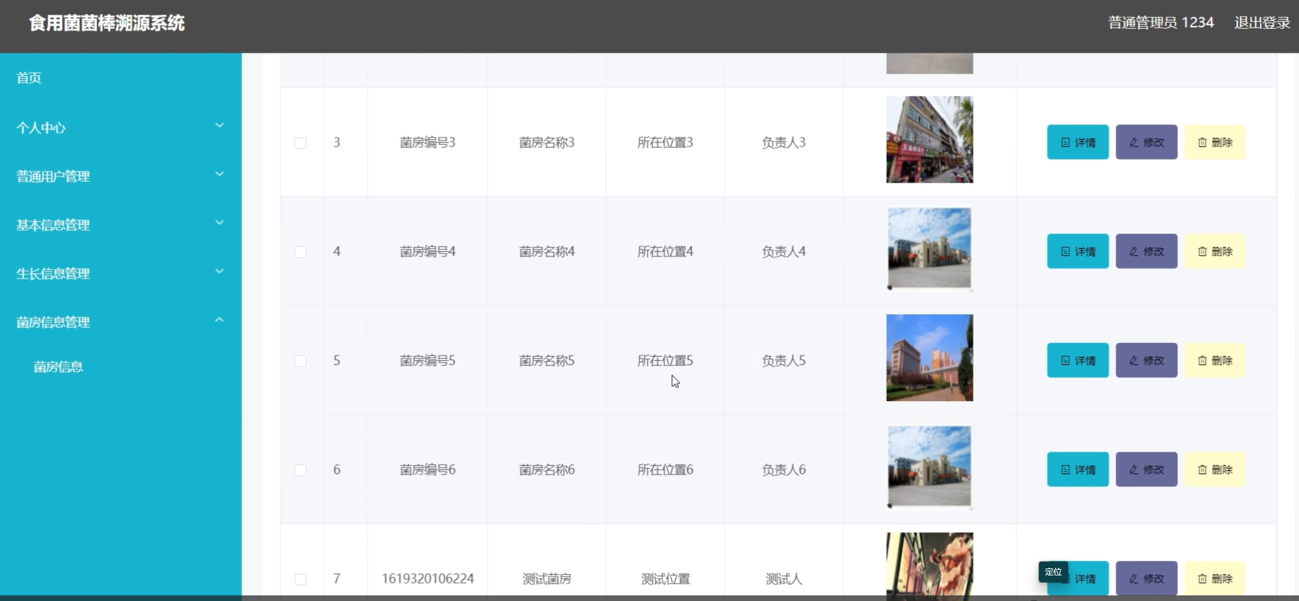Edit the 菌房编号3 row
The height and width of the screenshot is (601, 1299).
coord(1146,142)
